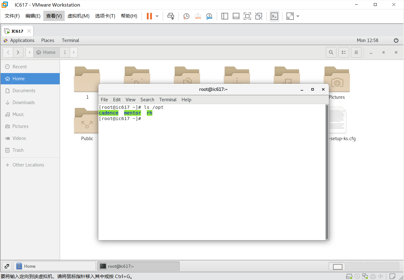Open the VMware 帮助(H) menu

(129, 16)
